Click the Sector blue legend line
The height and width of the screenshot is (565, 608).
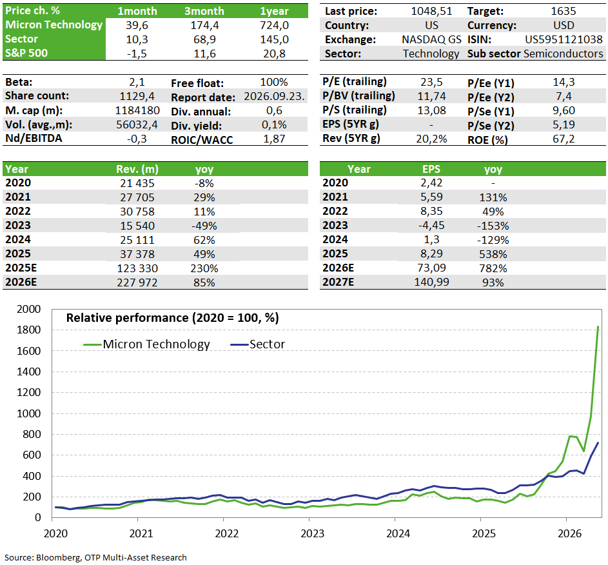239,344
